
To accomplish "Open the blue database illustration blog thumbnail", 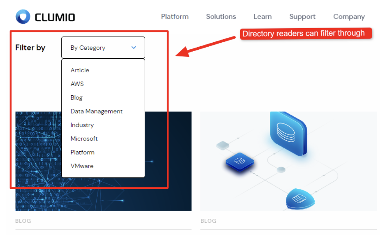I will click(x=289, y=161).
